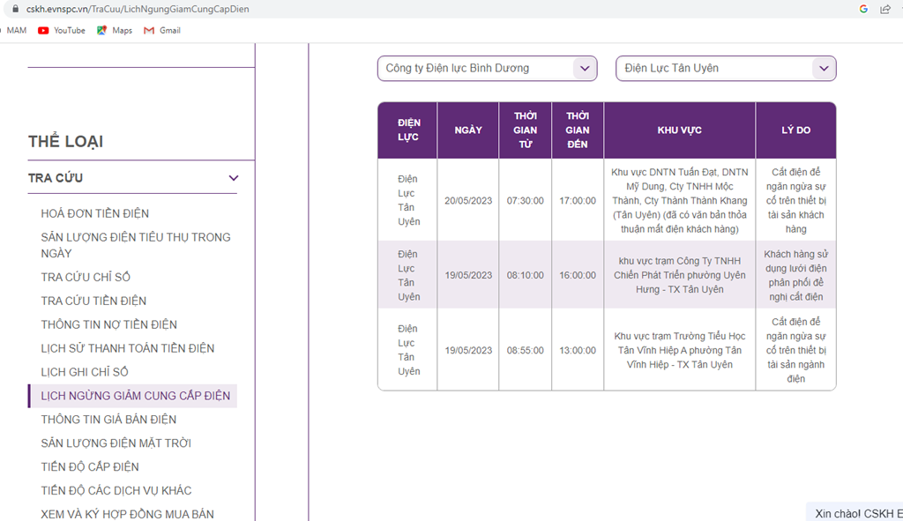Open SẢN LƯỢNG ĐIỆN MẶT TRỜI
The height and width of the screenshot is (521, 903).
pos(116,443)
